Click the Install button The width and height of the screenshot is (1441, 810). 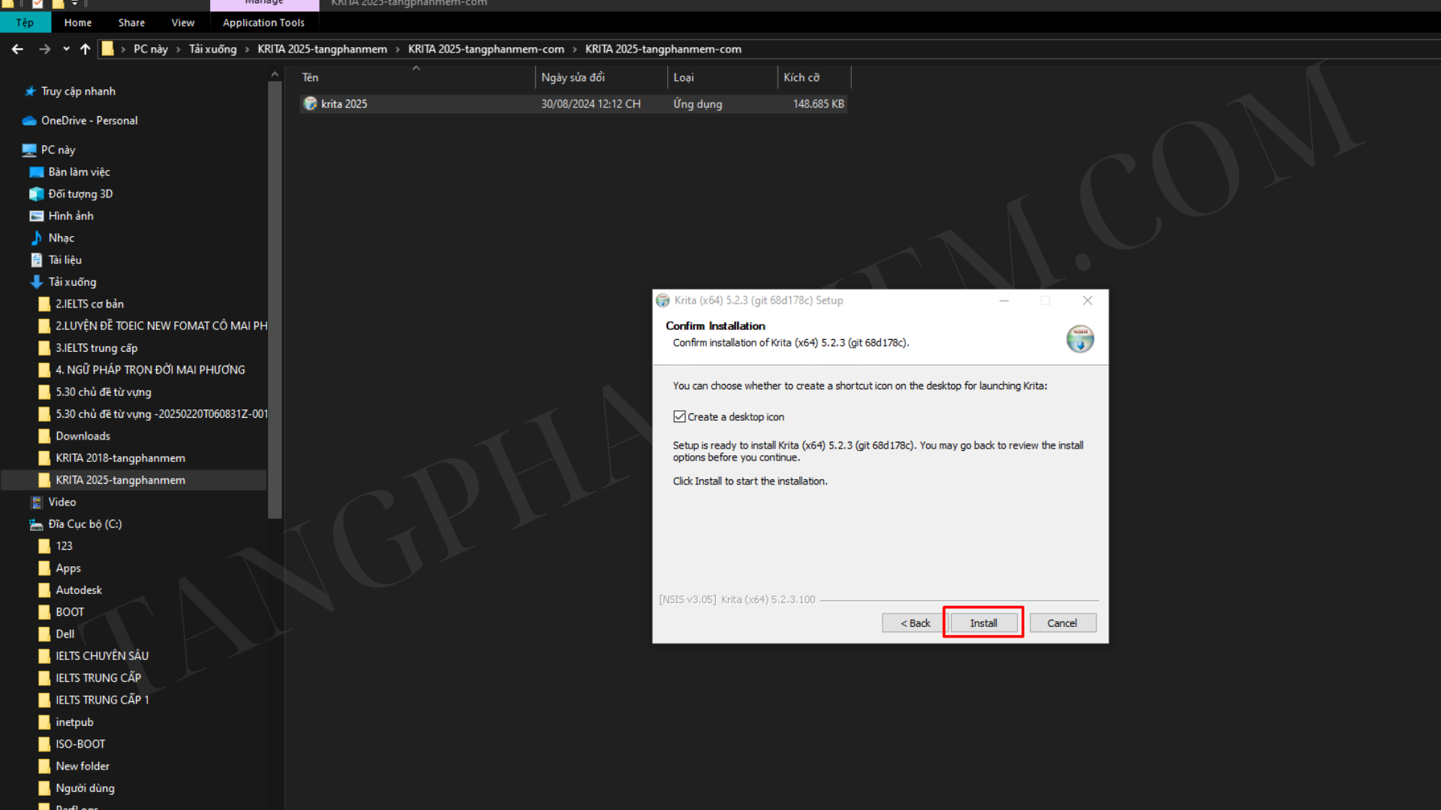983,623
